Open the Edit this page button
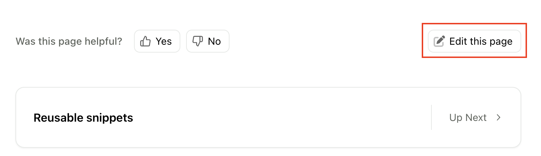This screenshot has width=541, height=156. tap(474, 41)
